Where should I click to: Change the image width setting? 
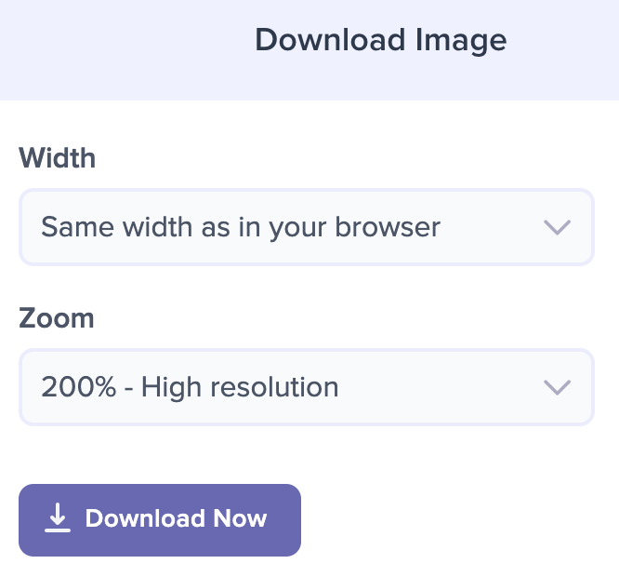click(307, 227)
